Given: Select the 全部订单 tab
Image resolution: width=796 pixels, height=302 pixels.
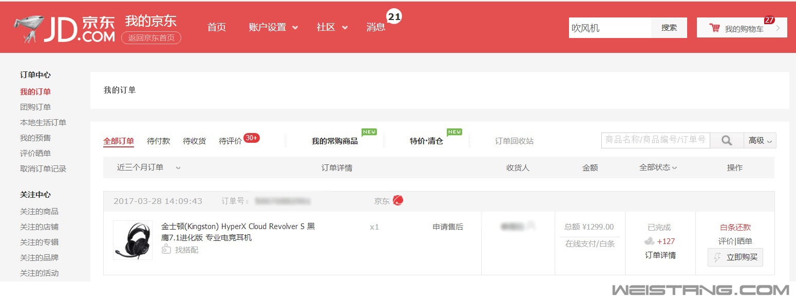Looking at the screenshot, I should 119,141.
